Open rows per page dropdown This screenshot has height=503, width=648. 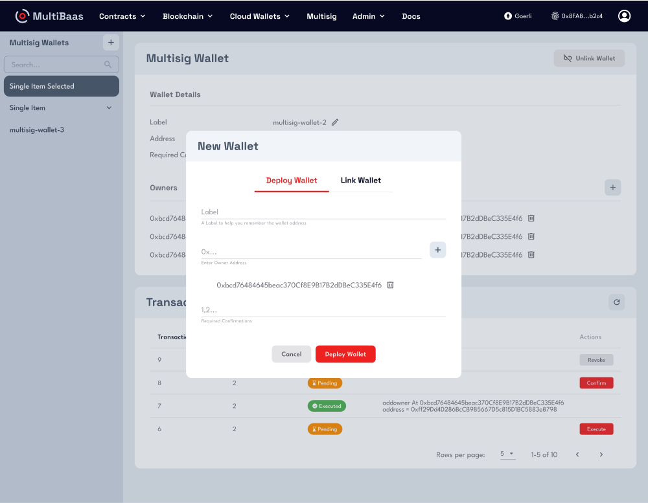tap(507, 454)
